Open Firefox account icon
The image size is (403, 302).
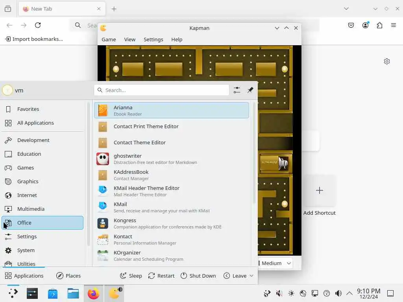[x=366, y=25]
